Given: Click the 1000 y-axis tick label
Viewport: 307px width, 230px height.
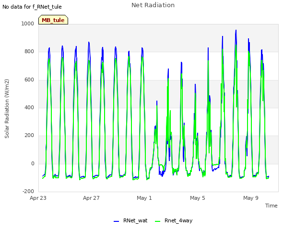Looking at the screenshot, I should coord(28,23).
